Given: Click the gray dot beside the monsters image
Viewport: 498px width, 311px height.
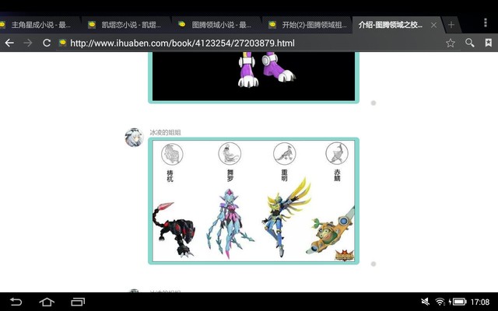Looking at the screenshot, I should click(373, 264).
